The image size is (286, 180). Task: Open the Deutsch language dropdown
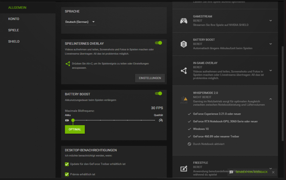80,21
